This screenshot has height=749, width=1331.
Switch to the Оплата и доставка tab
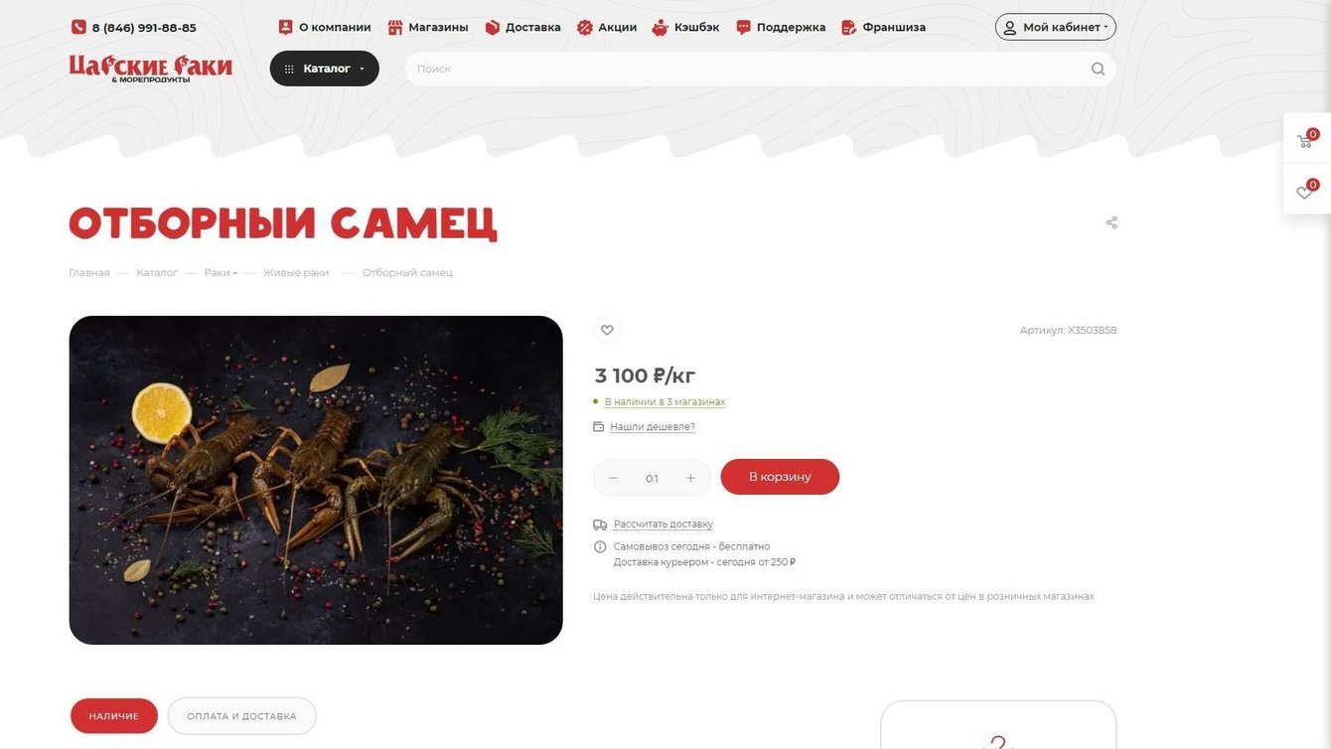[x=241, y=716]
